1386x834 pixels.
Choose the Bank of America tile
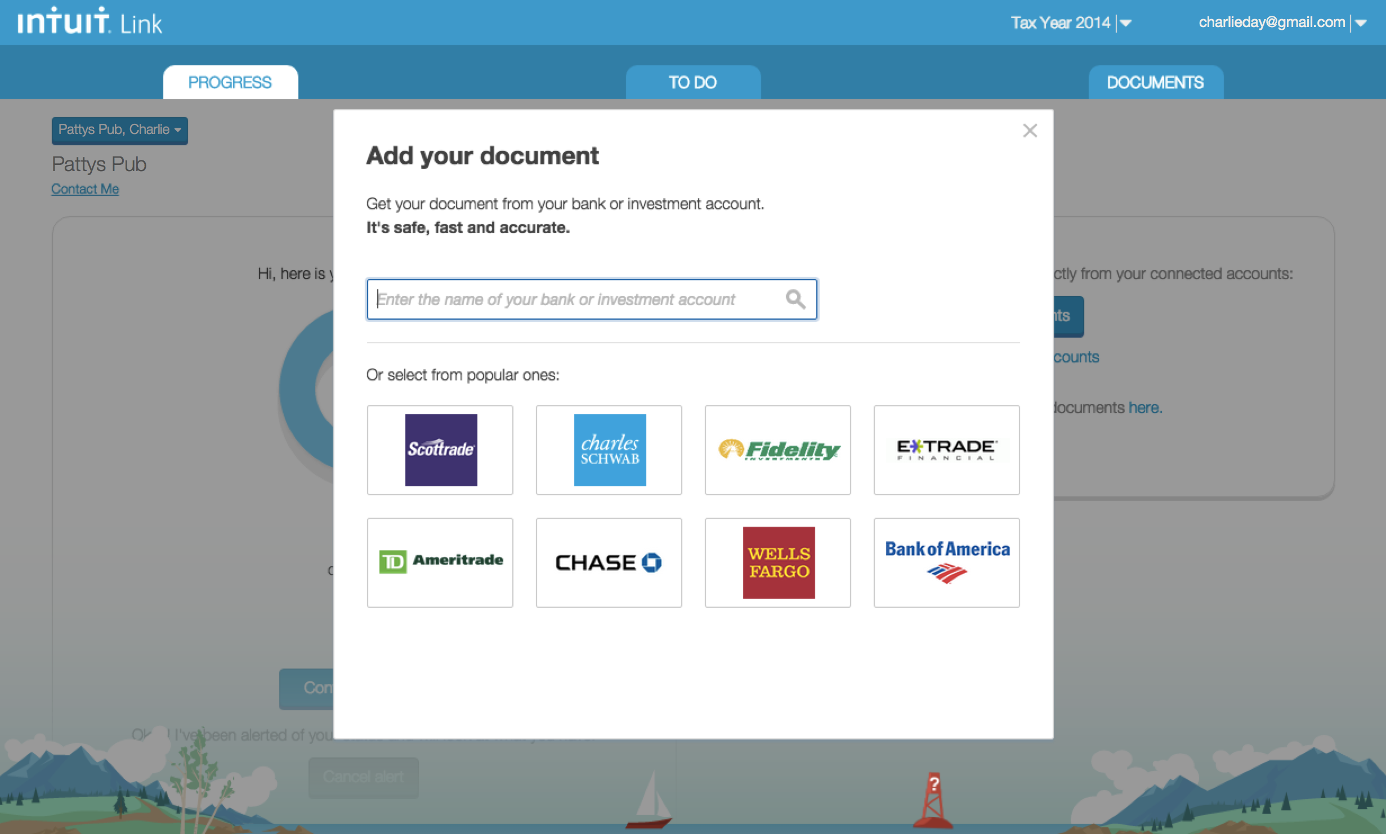point(946,563)
